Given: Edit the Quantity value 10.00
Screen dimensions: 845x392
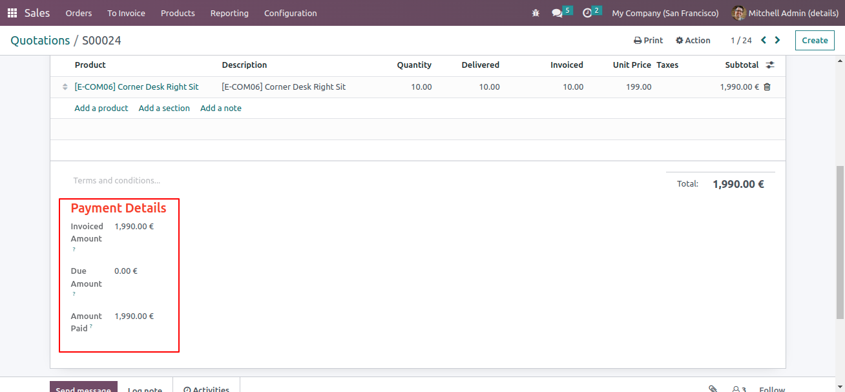Looking at the screenshot, I should (422, 87).
